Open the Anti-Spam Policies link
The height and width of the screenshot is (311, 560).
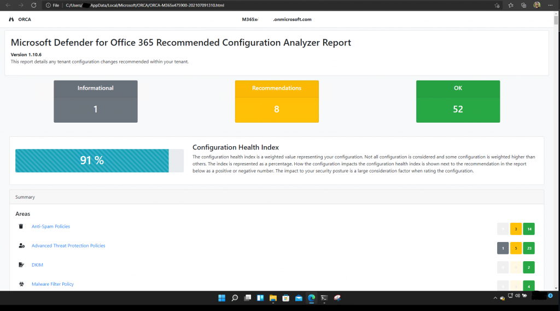(51, 226)
